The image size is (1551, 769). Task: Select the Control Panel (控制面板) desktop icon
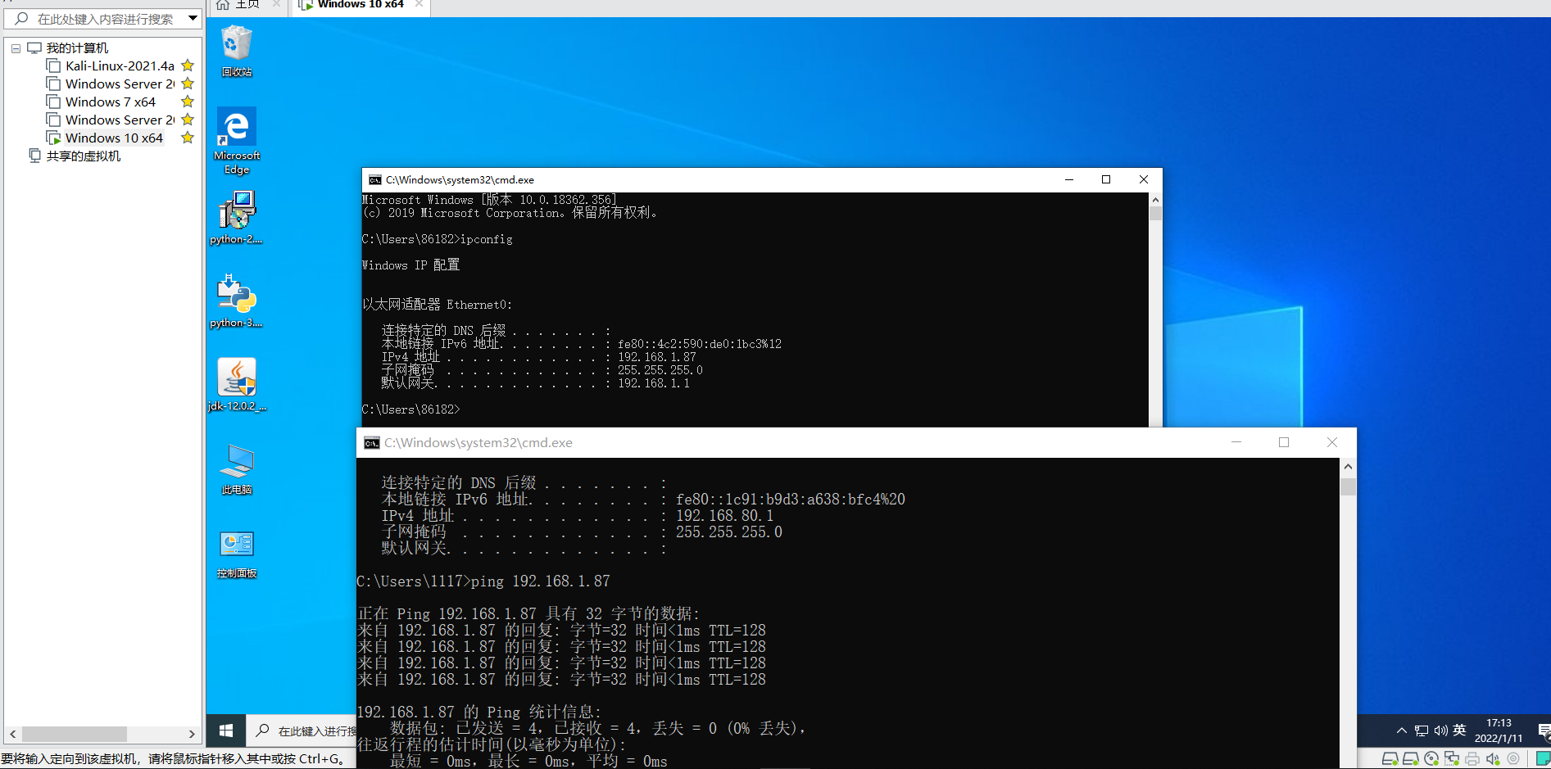(x=237, y=553)
